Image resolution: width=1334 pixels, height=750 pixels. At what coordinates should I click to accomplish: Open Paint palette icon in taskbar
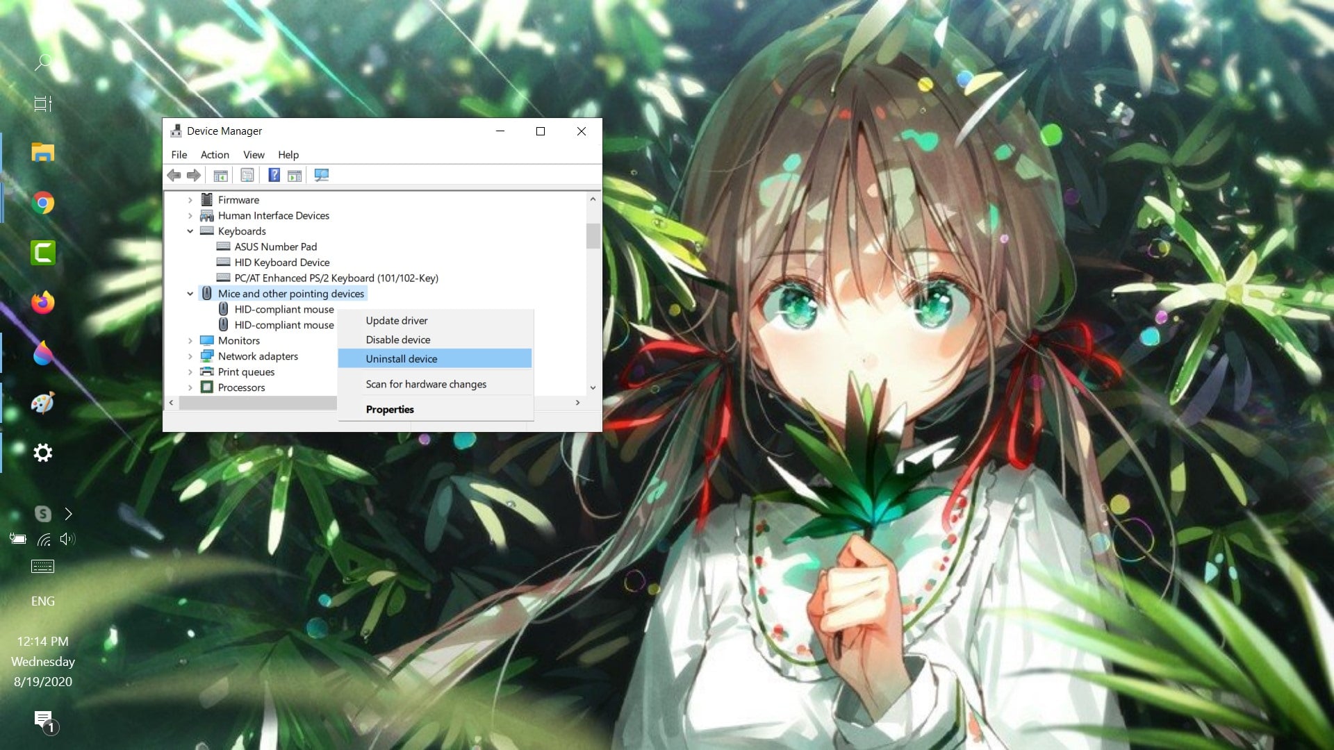pos(42,403)
